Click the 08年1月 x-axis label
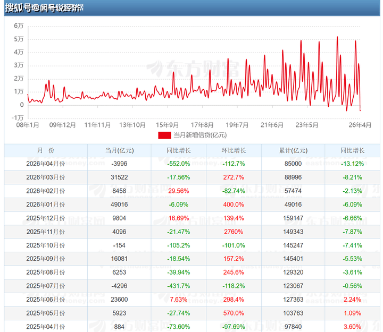This screenshot has width=383, height=332. (28, 125)
